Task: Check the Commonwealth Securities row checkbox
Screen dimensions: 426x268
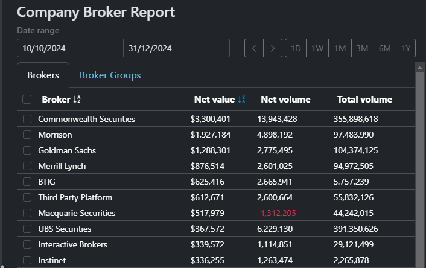Action: 27,119
